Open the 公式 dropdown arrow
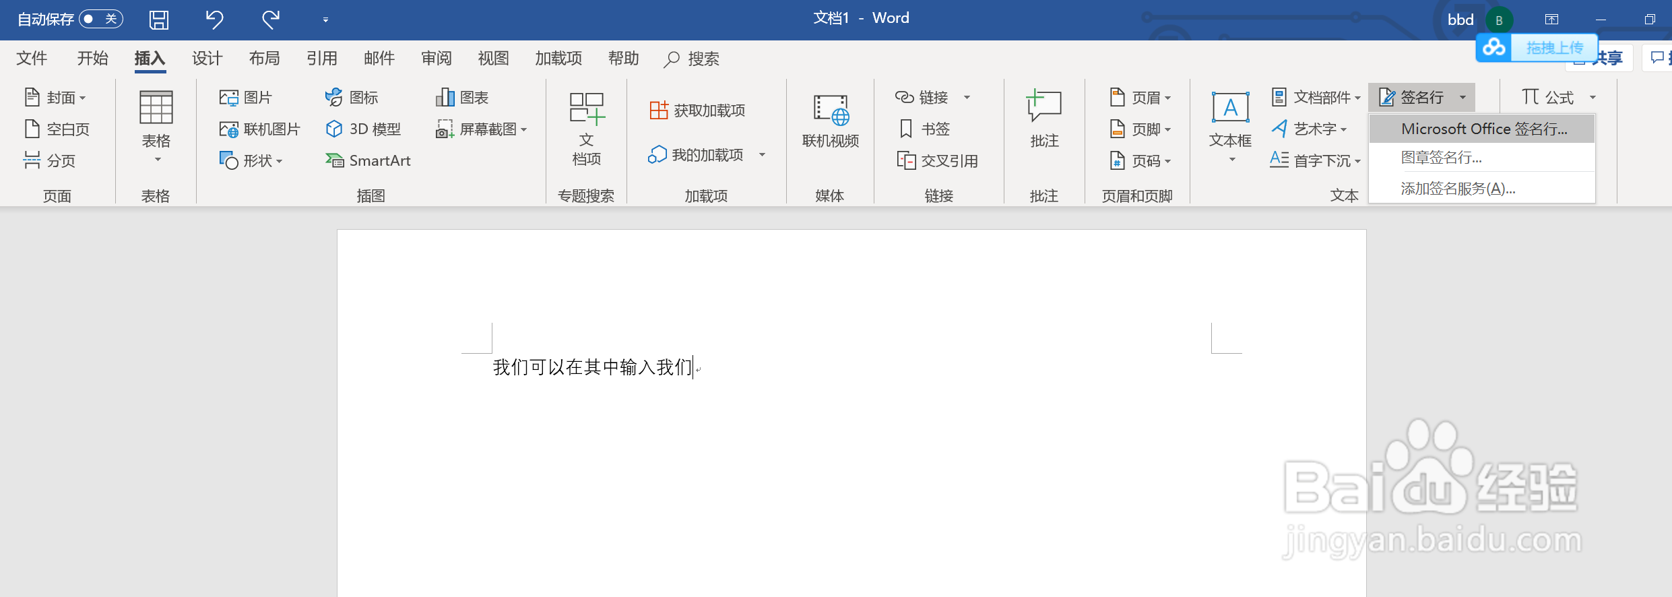Screen dimensions: 1672x597 [x=1593, y=98]
